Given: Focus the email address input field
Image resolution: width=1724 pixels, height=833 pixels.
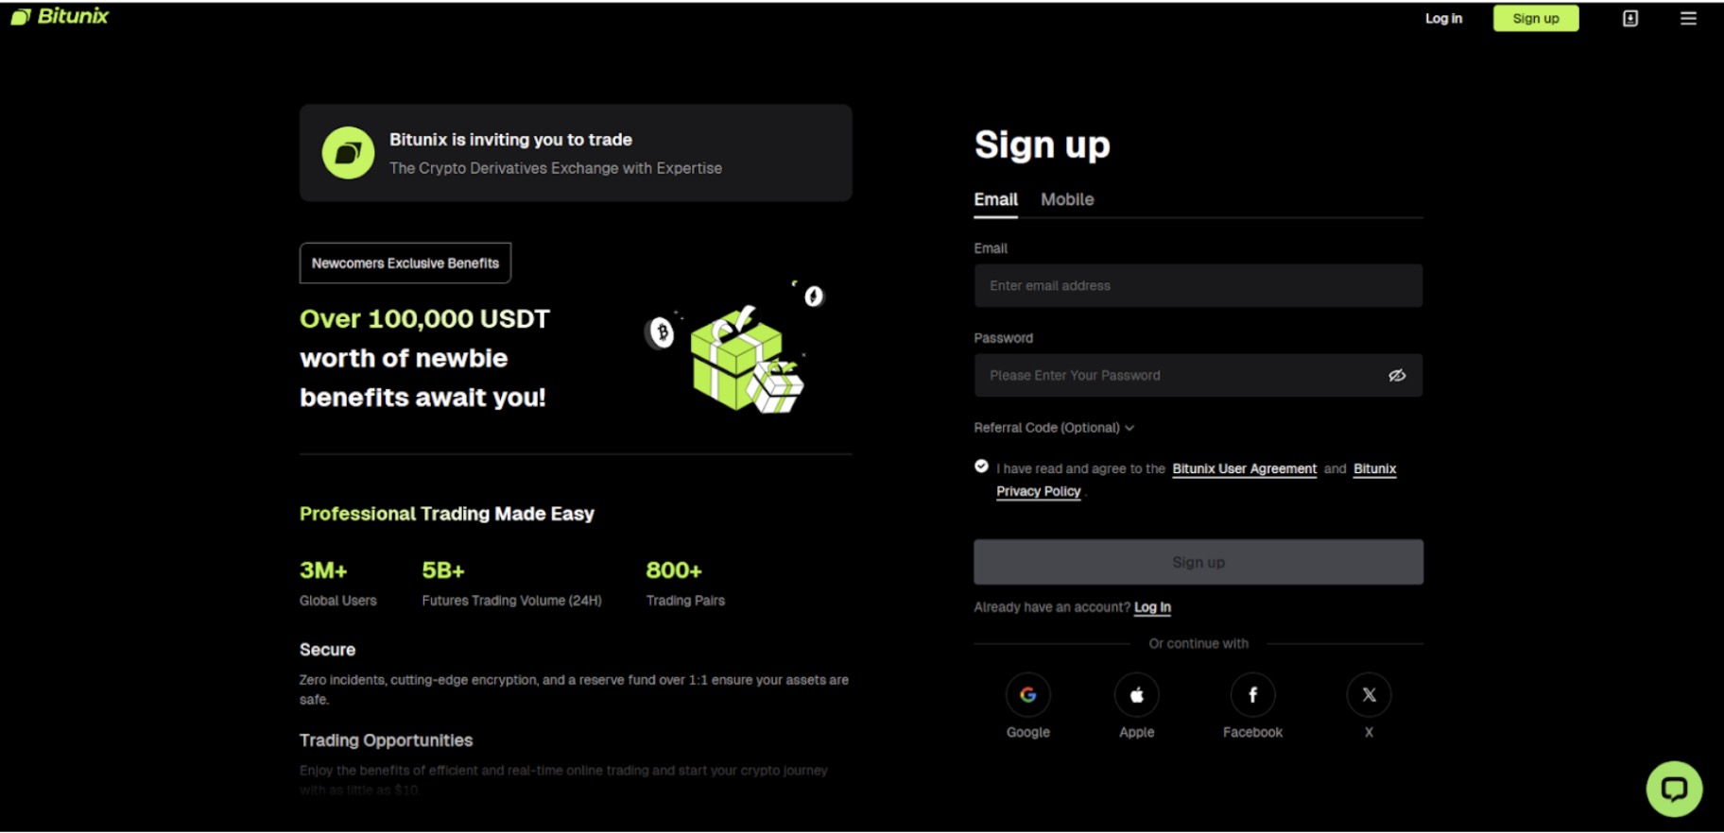Looking at the screenshot, I should [1198, 285].
